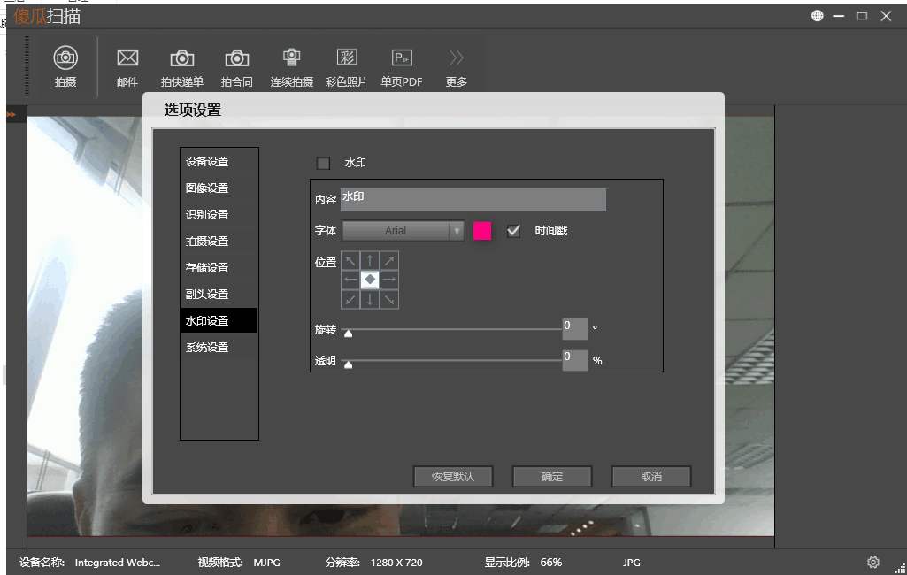The image size is (907, 575).
Task: Start 连续拍摄 continuous capture
Action: coord(291,67)
